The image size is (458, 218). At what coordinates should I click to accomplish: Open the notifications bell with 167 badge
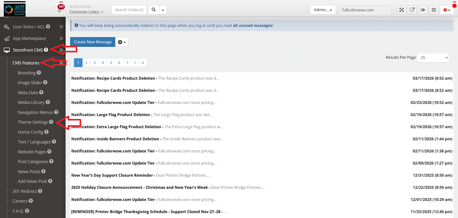point(60,10)
